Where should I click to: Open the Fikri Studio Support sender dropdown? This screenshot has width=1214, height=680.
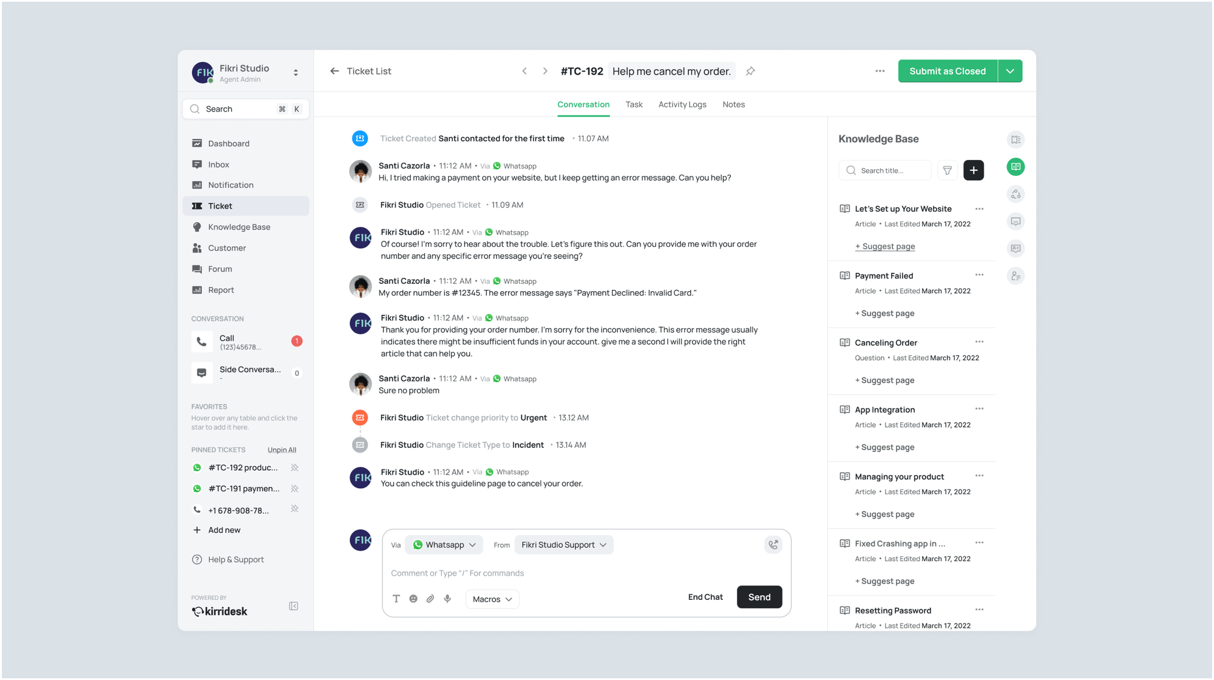563,544
